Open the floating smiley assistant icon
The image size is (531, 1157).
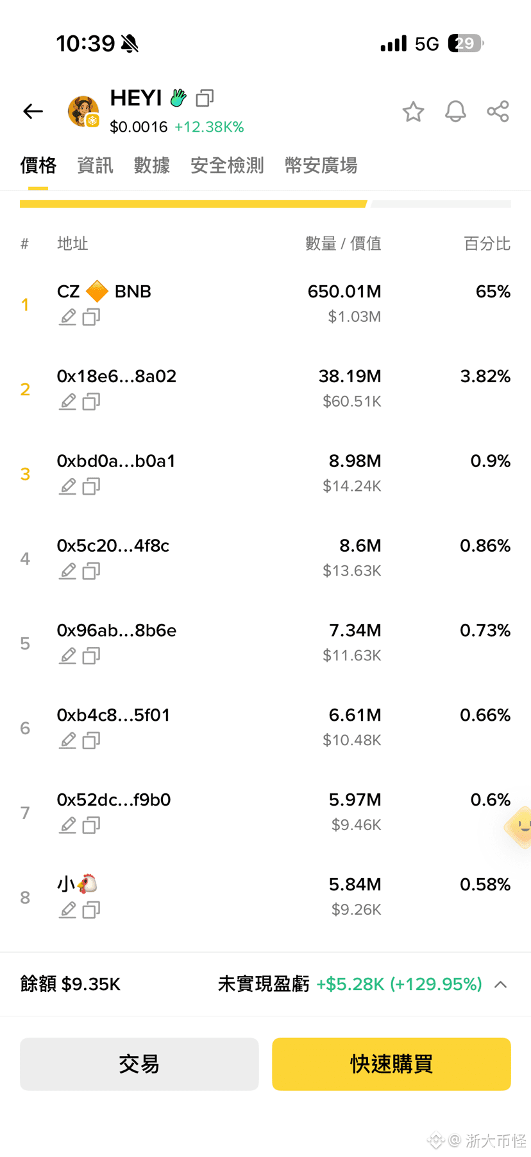click(518, 827)
